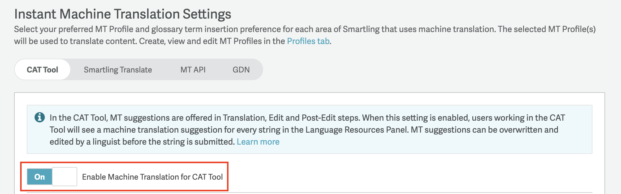Screen dimensions: 621x194
Task: Click "MT suggestions can be overwritten" in the notice
Action: coord(484,130)
